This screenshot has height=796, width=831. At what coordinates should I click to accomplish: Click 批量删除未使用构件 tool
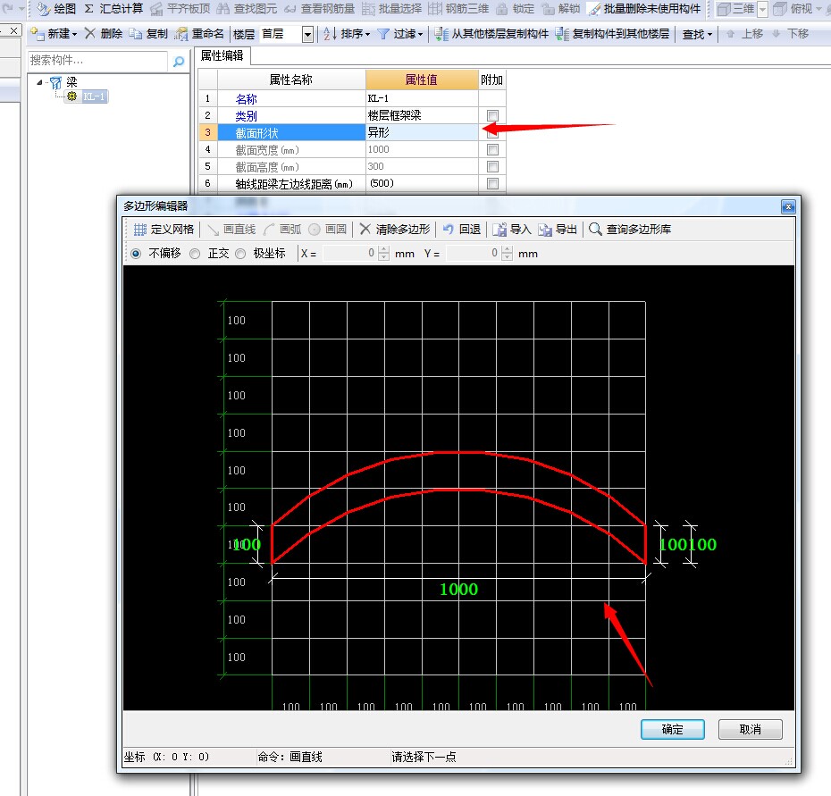pos(645,8)
